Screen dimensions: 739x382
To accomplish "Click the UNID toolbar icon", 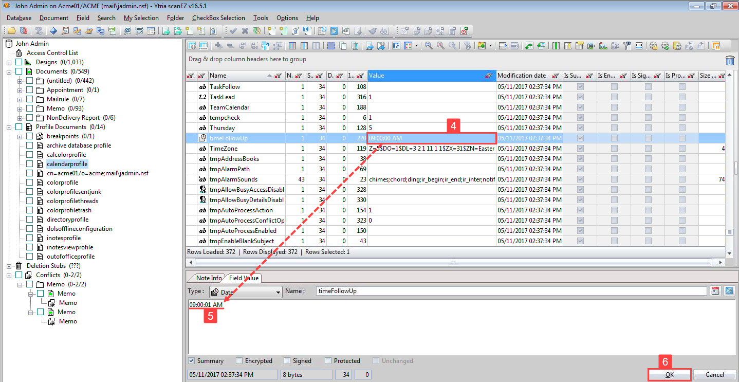I will (x=139, y=30).
